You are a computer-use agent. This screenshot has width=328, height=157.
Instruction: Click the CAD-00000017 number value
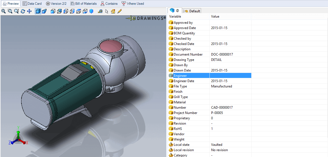[222, 108]
